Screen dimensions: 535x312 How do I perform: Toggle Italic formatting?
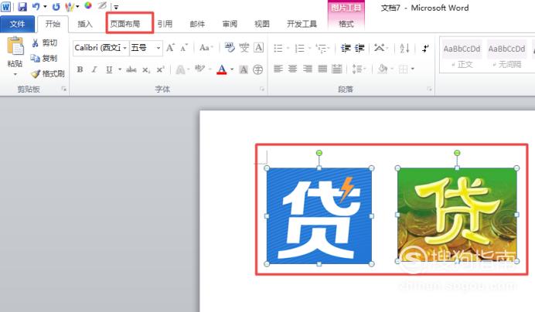pyautogui.click(x=94, y=70)
